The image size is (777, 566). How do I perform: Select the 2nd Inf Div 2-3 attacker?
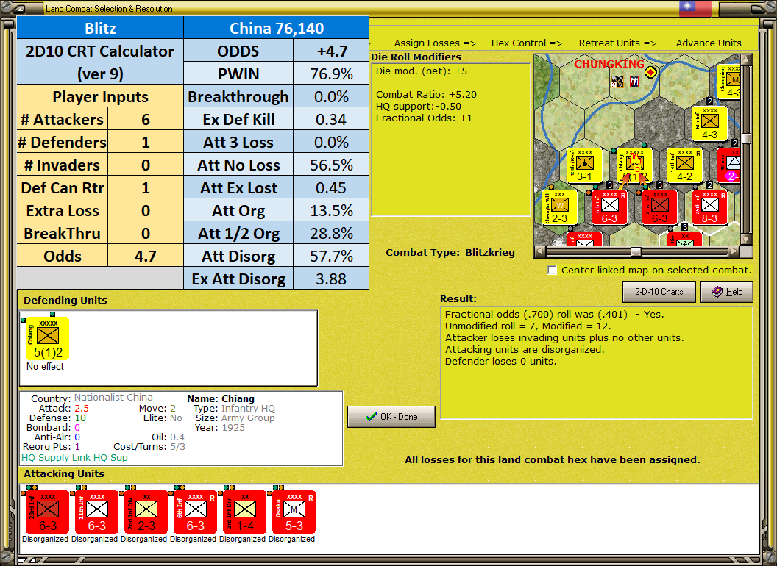click(146, 512)
